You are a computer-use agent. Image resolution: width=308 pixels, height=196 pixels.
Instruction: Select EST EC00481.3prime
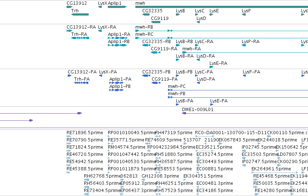click(x=215, y=184)
